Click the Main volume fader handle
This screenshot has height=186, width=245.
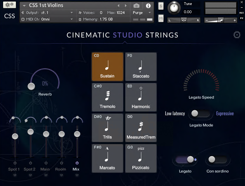(46, 134)
